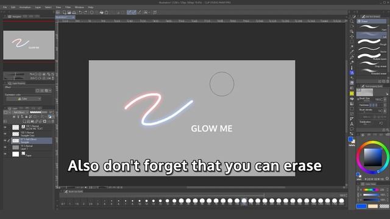Click the New raster layer icon
Image resolution: width=390 pixels, height=219 pixels.
coord(24,122)
